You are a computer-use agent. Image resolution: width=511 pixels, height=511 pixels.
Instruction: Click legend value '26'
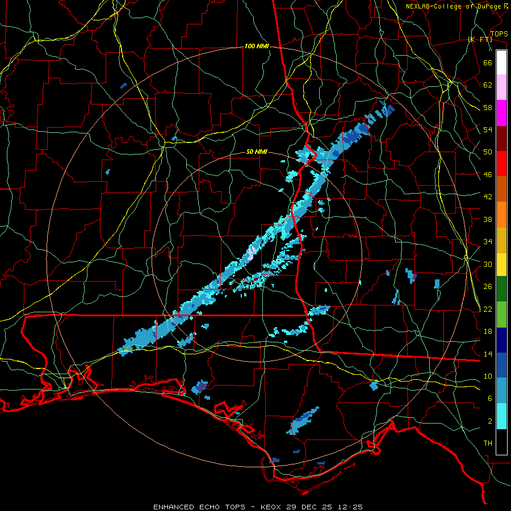pos(488,287)
